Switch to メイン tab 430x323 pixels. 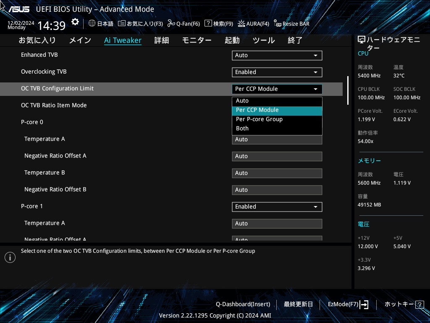point(80,40)
